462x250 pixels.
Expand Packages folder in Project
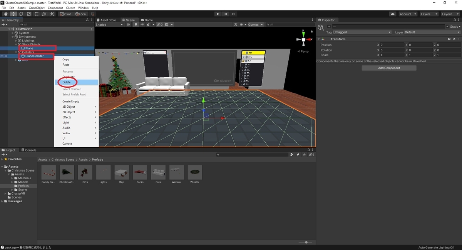(x=2, y=201)
